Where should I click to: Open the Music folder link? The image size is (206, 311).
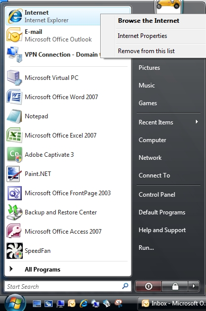click(147, 85)
